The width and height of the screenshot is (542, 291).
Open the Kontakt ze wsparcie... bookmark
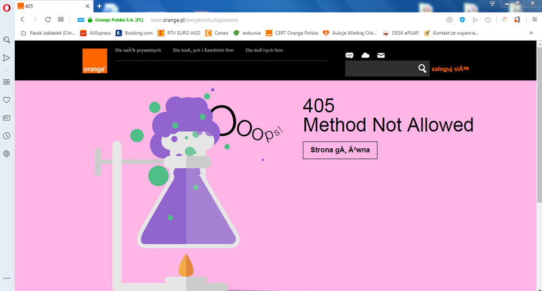[x=451, y=33]
